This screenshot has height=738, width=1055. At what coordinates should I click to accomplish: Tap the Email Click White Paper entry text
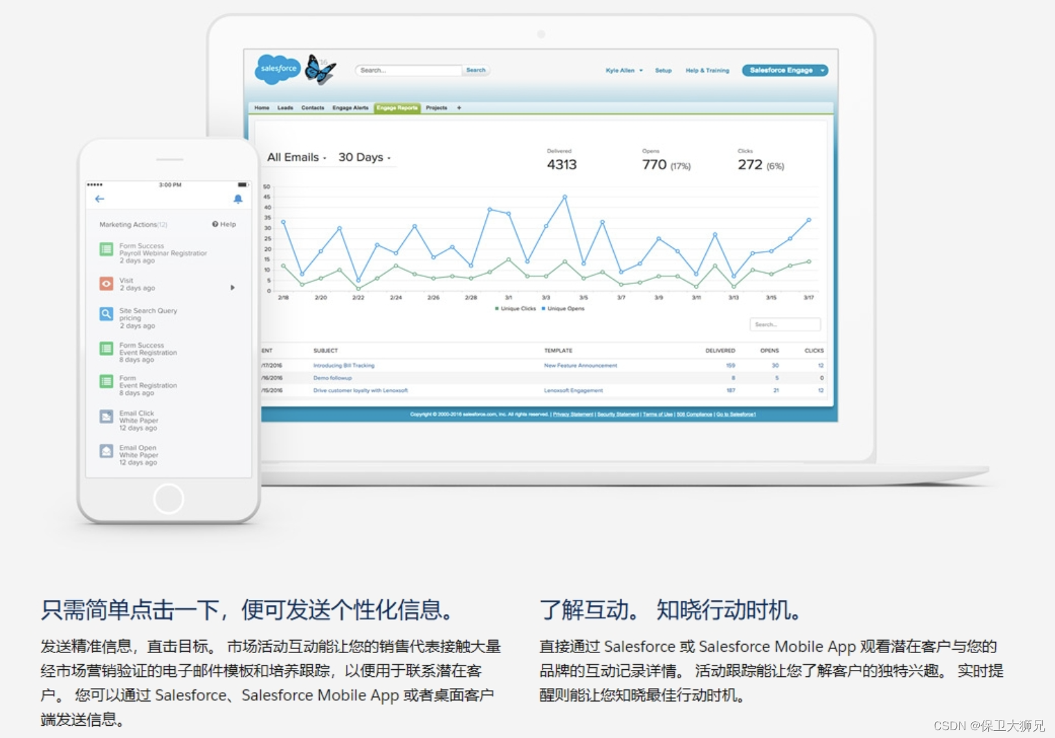pos(138,420)
